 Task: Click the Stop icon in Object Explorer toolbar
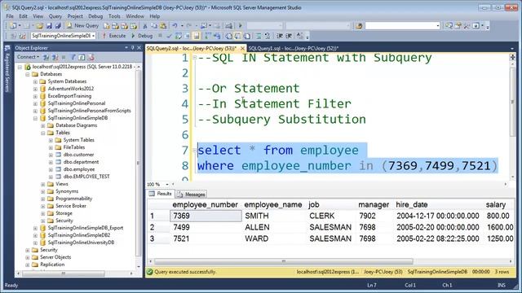point(64,58)
